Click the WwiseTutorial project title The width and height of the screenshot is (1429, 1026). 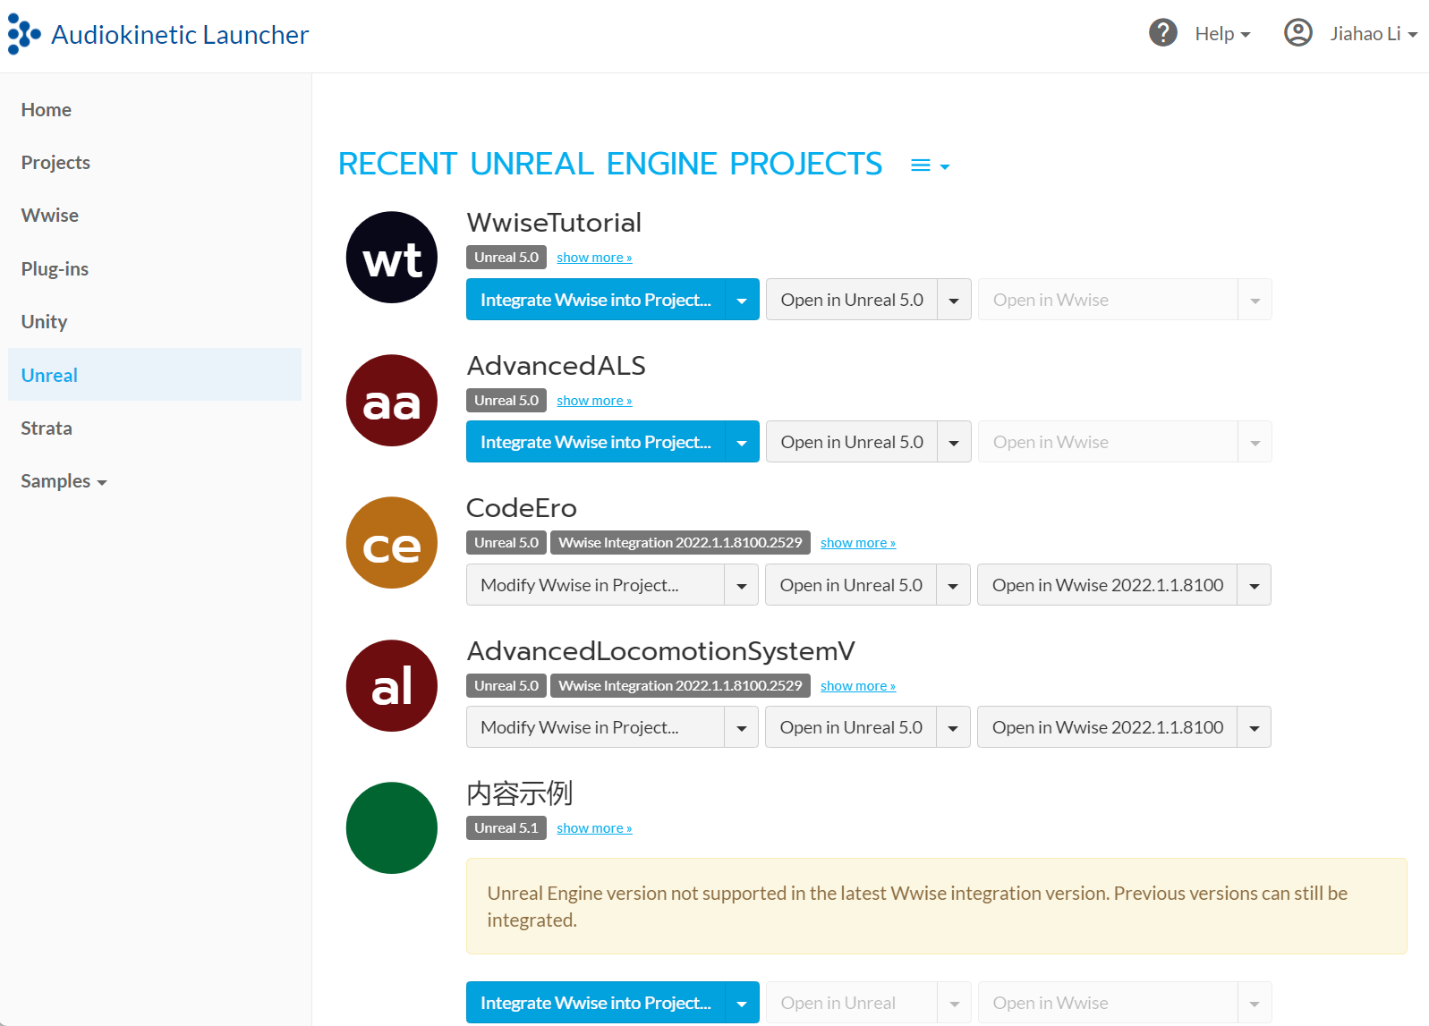point(554,223)
